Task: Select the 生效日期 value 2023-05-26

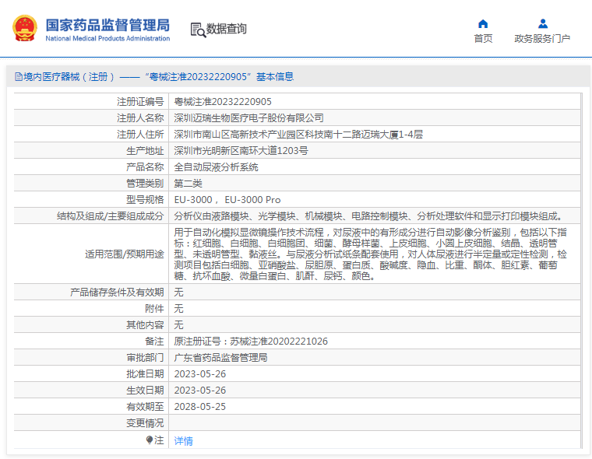Action: pyautogui.click(x=199, y=391)
